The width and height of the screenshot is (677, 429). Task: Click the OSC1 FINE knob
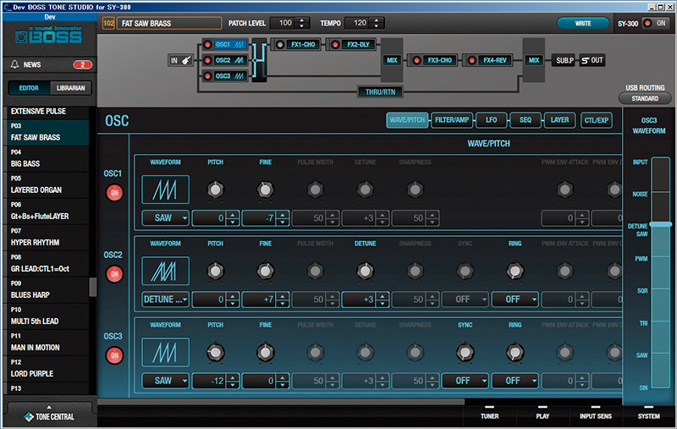click(266, 190)
